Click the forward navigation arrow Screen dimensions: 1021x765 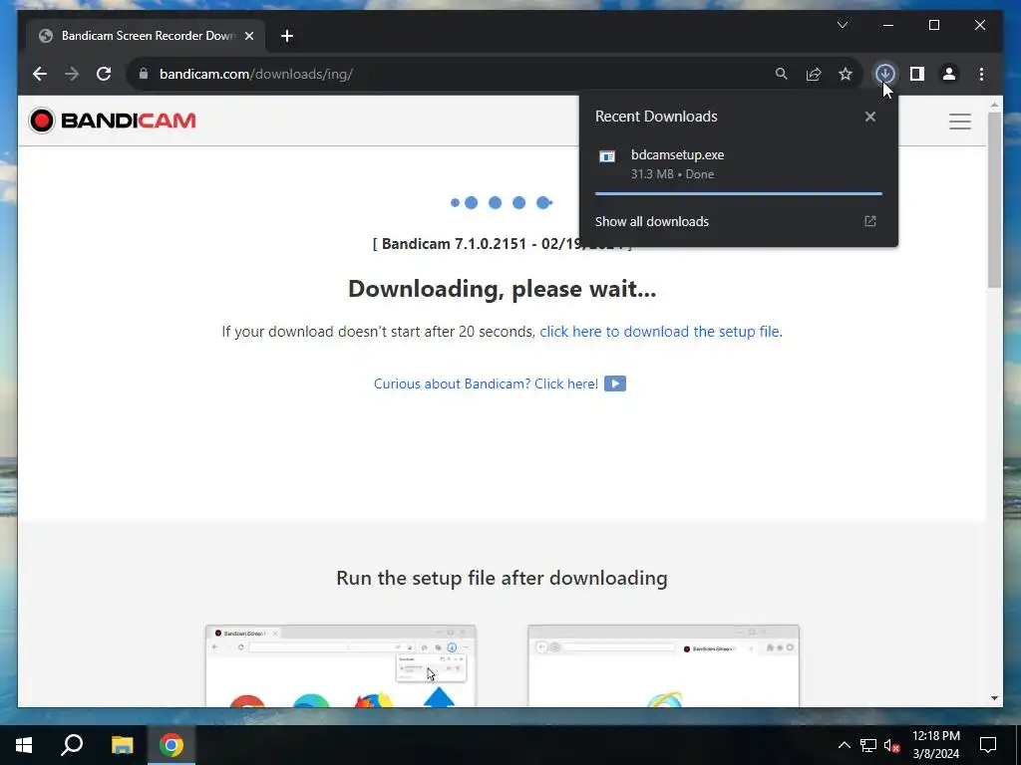(x=72, y=74)
